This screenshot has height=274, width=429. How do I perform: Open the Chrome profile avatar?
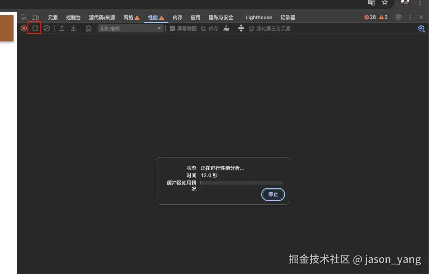point(405,3)
